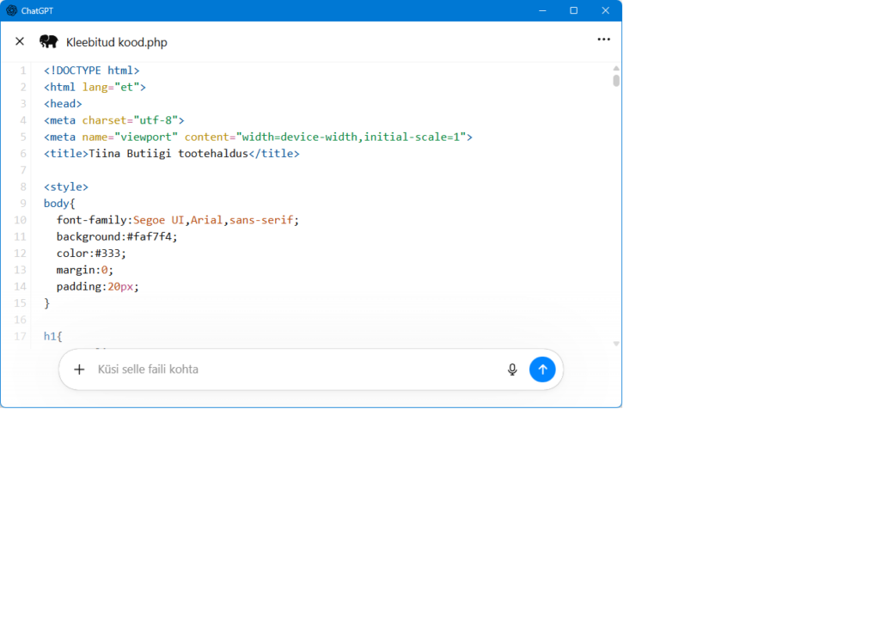This screenshot has width=880, height=635.
Task: Minimize the ChatGPT window
Action: pos(542,10)
